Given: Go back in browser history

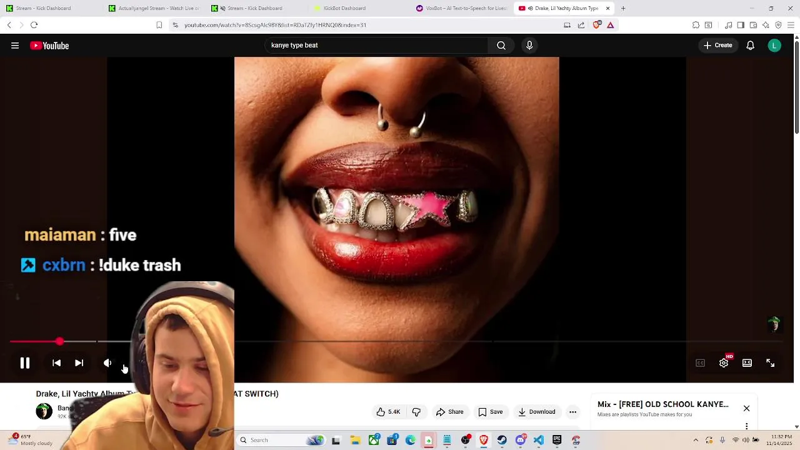Looking at the screenshot, I should click(9, 25).
